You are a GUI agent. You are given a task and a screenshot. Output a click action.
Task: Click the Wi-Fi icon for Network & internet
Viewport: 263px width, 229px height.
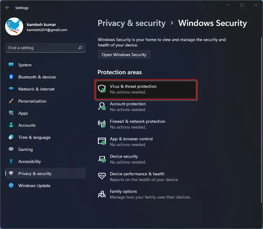coord(11,89)
